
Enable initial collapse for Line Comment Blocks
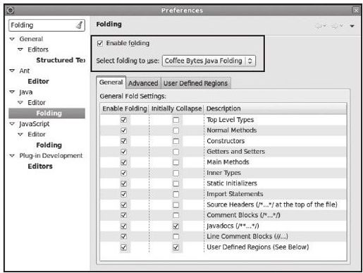(176, 236)
